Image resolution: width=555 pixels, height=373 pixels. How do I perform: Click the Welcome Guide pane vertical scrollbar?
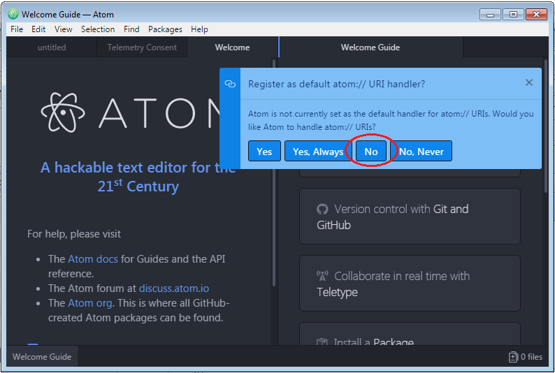tap(547, 127)
